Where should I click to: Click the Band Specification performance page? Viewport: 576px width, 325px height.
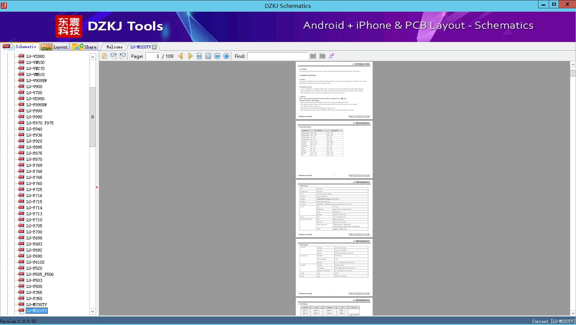coord(334,149)
